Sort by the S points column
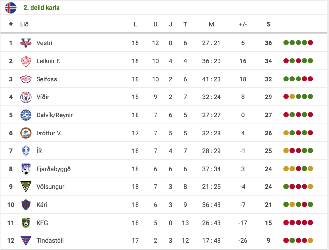The width and height of the screenshot is (329, 250). (268, 24)
